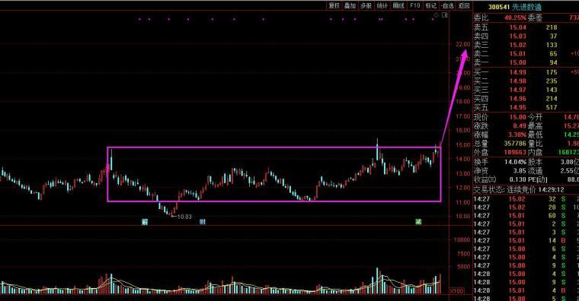
Task: Click the magenta consolidation box top border
Action: (x=274, y=147)
